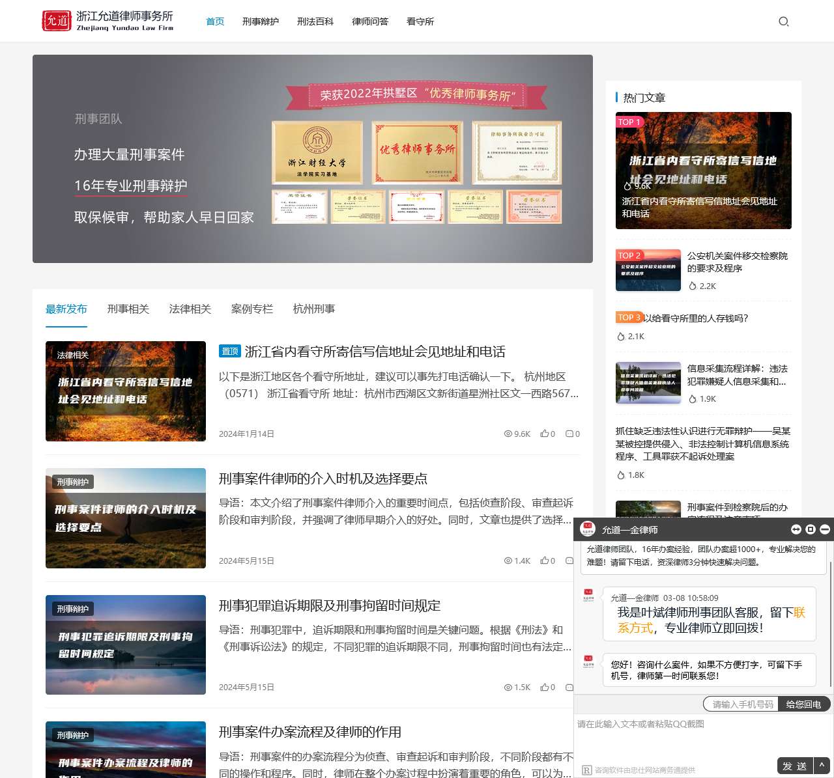Like the 浙江省内看守所寄信写信地址会见地址和电话 article via thumbs-up icon
834x778 pixels.
point(544,434)
